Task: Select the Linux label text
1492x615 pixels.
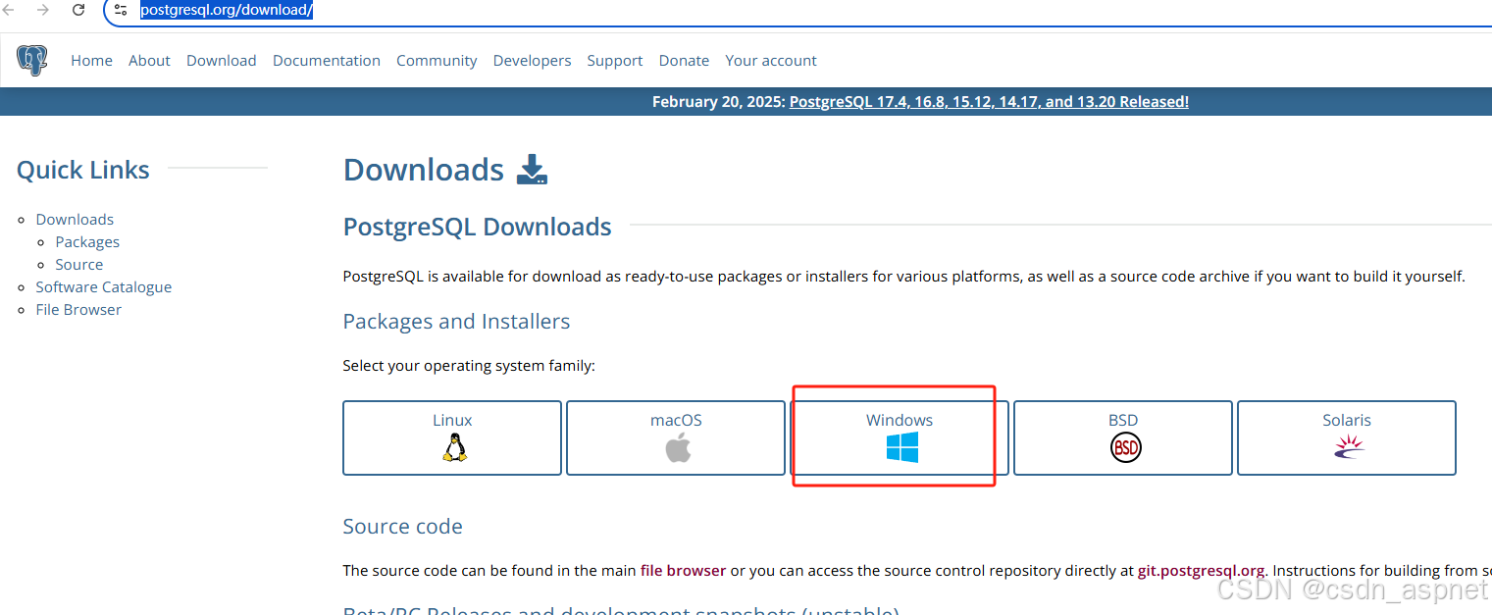Action: [x=452, y=420]
